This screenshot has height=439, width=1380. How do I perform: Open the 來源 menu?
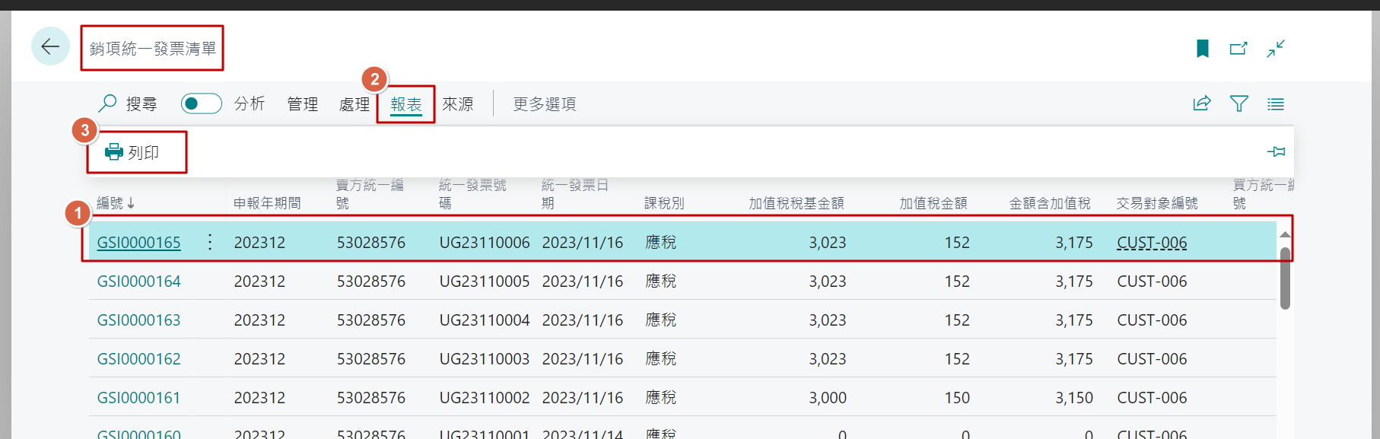tap(458, 104)
